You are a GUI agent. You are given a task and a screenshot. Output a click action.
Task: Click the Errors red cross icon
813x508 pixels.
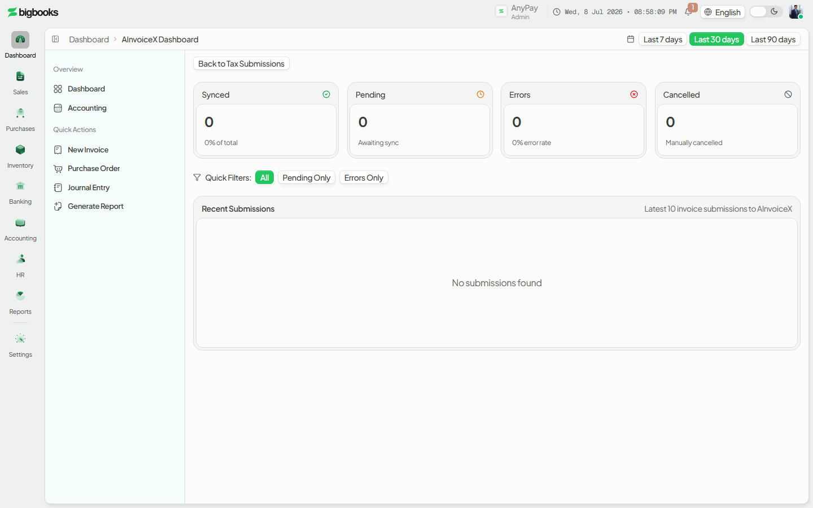pos(634,94)
